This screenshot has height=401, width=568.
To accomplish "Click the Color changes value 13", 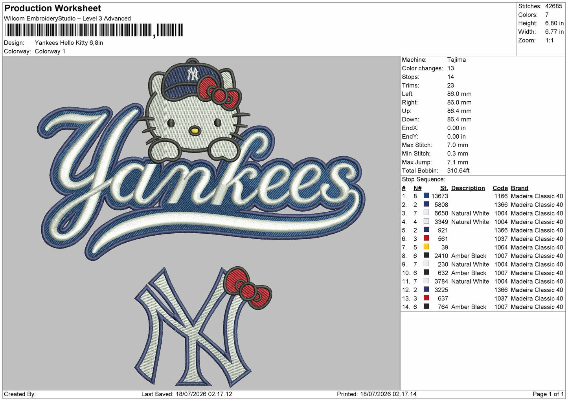I will pyautogui.click(x=450, y=68).
